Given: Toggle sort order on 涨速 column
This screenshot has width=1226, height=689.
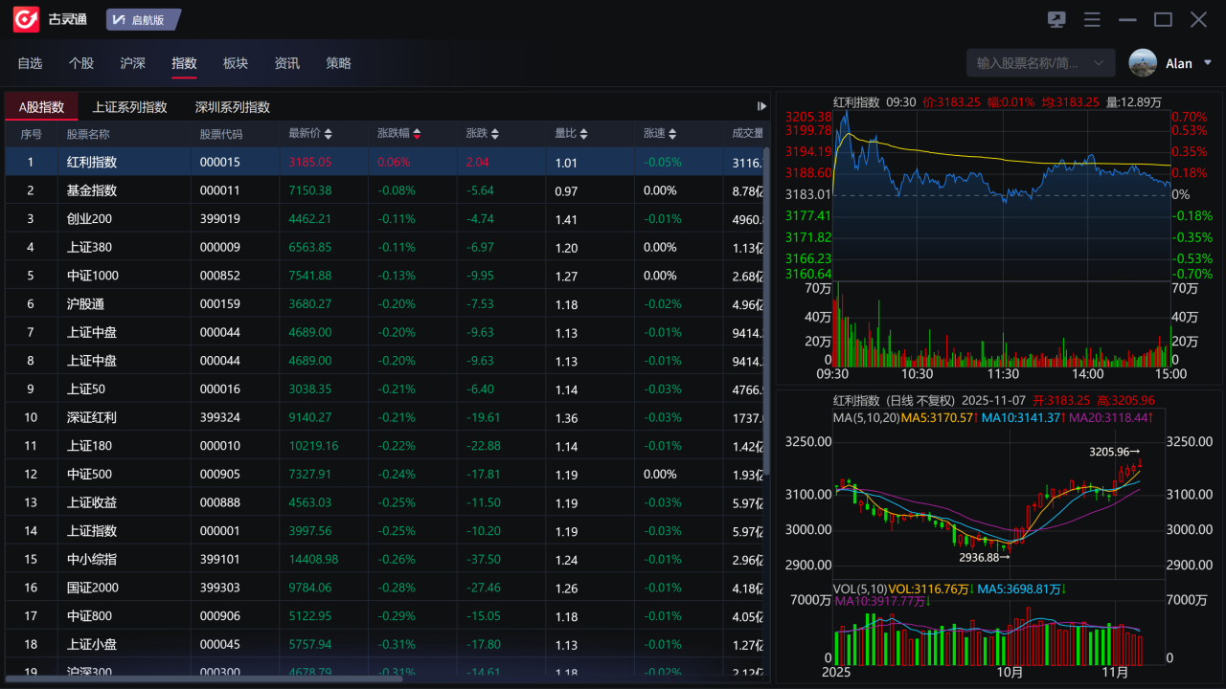Looking at the screenshot, I should click(672, 134).
